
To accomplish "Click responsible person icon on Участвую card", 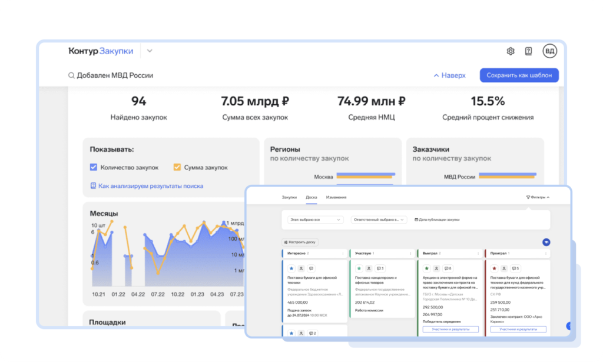I will click(x=369, y=268).
